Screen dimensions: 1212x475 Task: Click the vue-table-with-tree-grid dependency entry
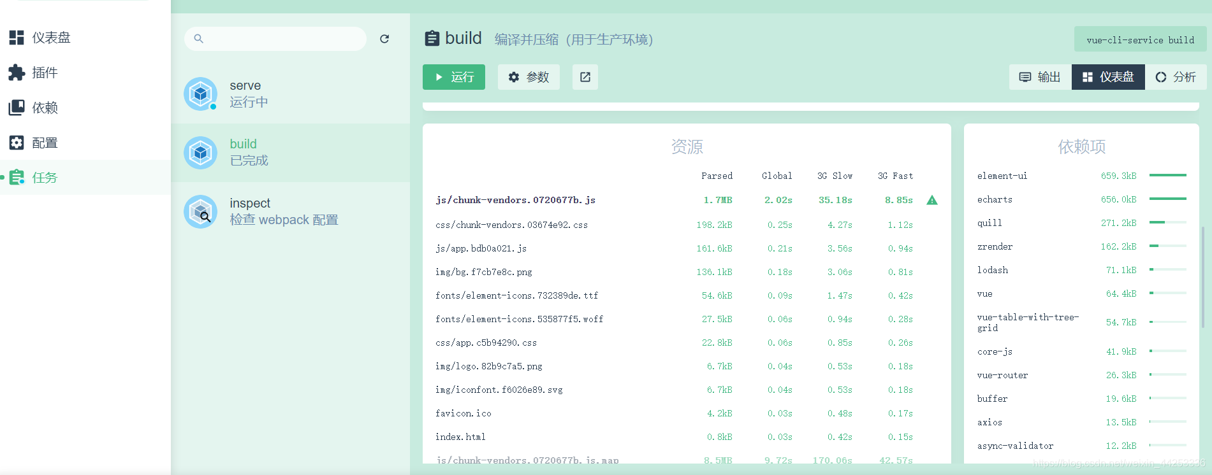(x=1081, y=322)
